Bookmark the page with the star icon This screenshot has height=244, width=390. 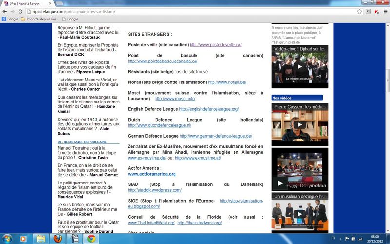click(x=359, y=11)
